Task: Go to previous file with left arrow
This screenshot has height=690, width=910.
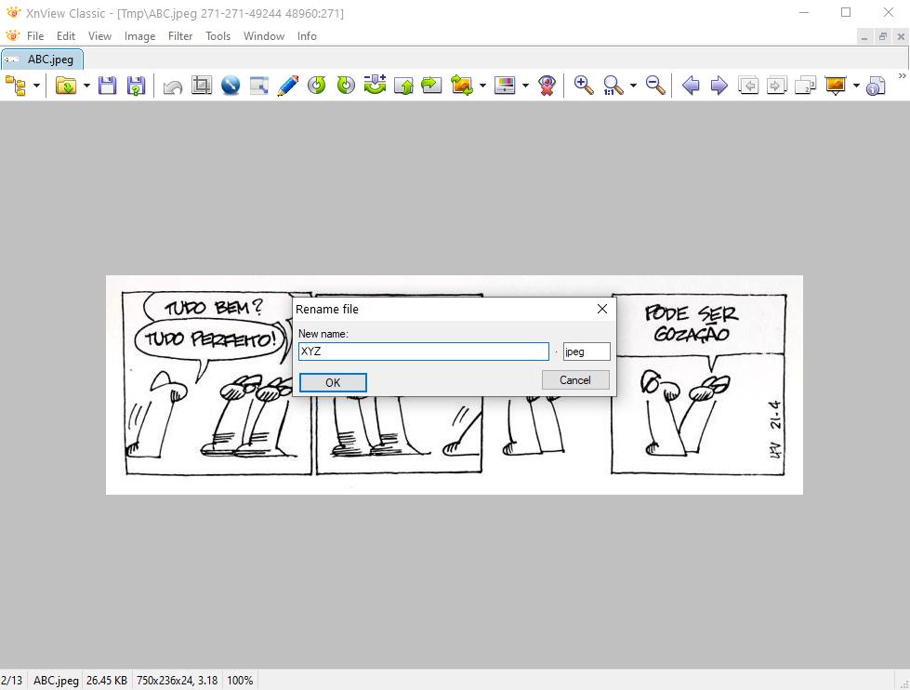Action: pos(691,86)
